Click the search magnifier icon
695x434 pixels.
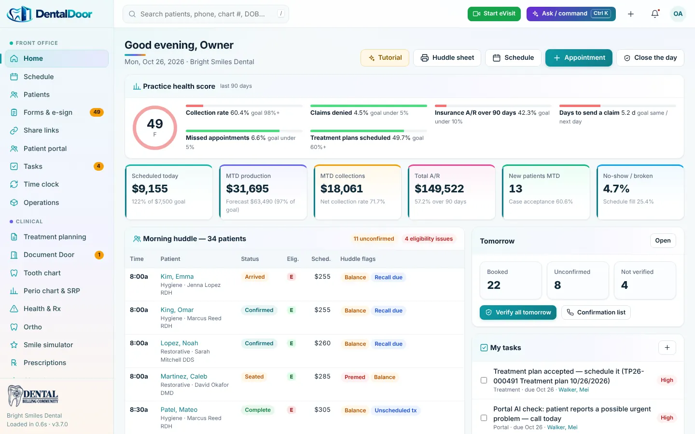pyautogui.click(x=132, y=14)
